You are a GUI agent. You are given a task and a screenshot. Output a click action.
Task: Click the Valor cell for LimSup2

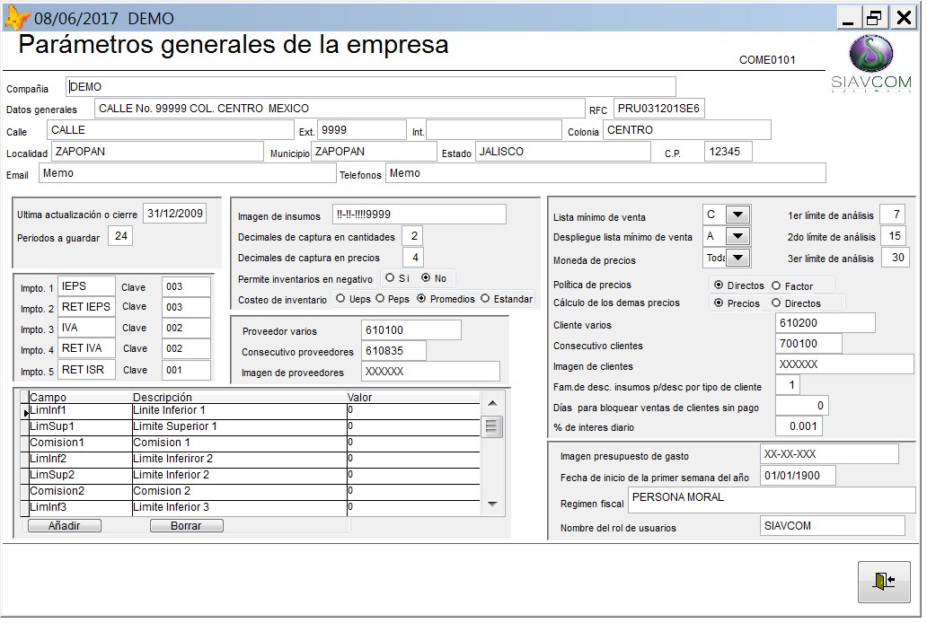coord(413,475)
